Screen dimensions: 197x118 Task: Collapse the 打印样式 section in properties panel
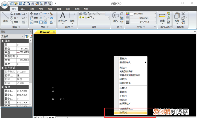2,68
